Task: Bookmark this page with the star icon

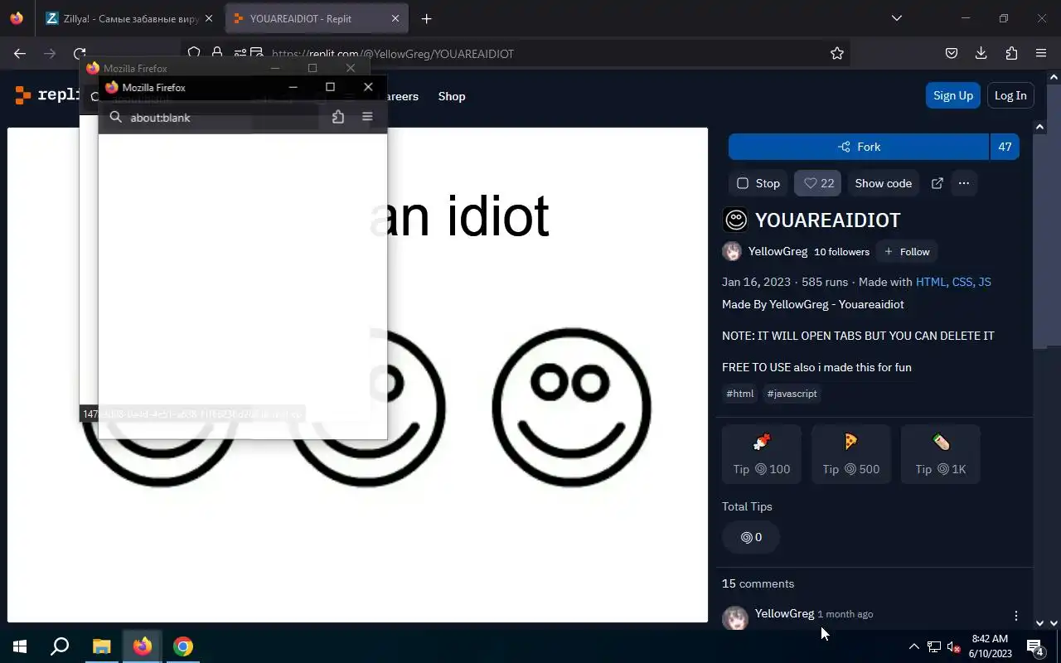Action: [x=837, y=53]
